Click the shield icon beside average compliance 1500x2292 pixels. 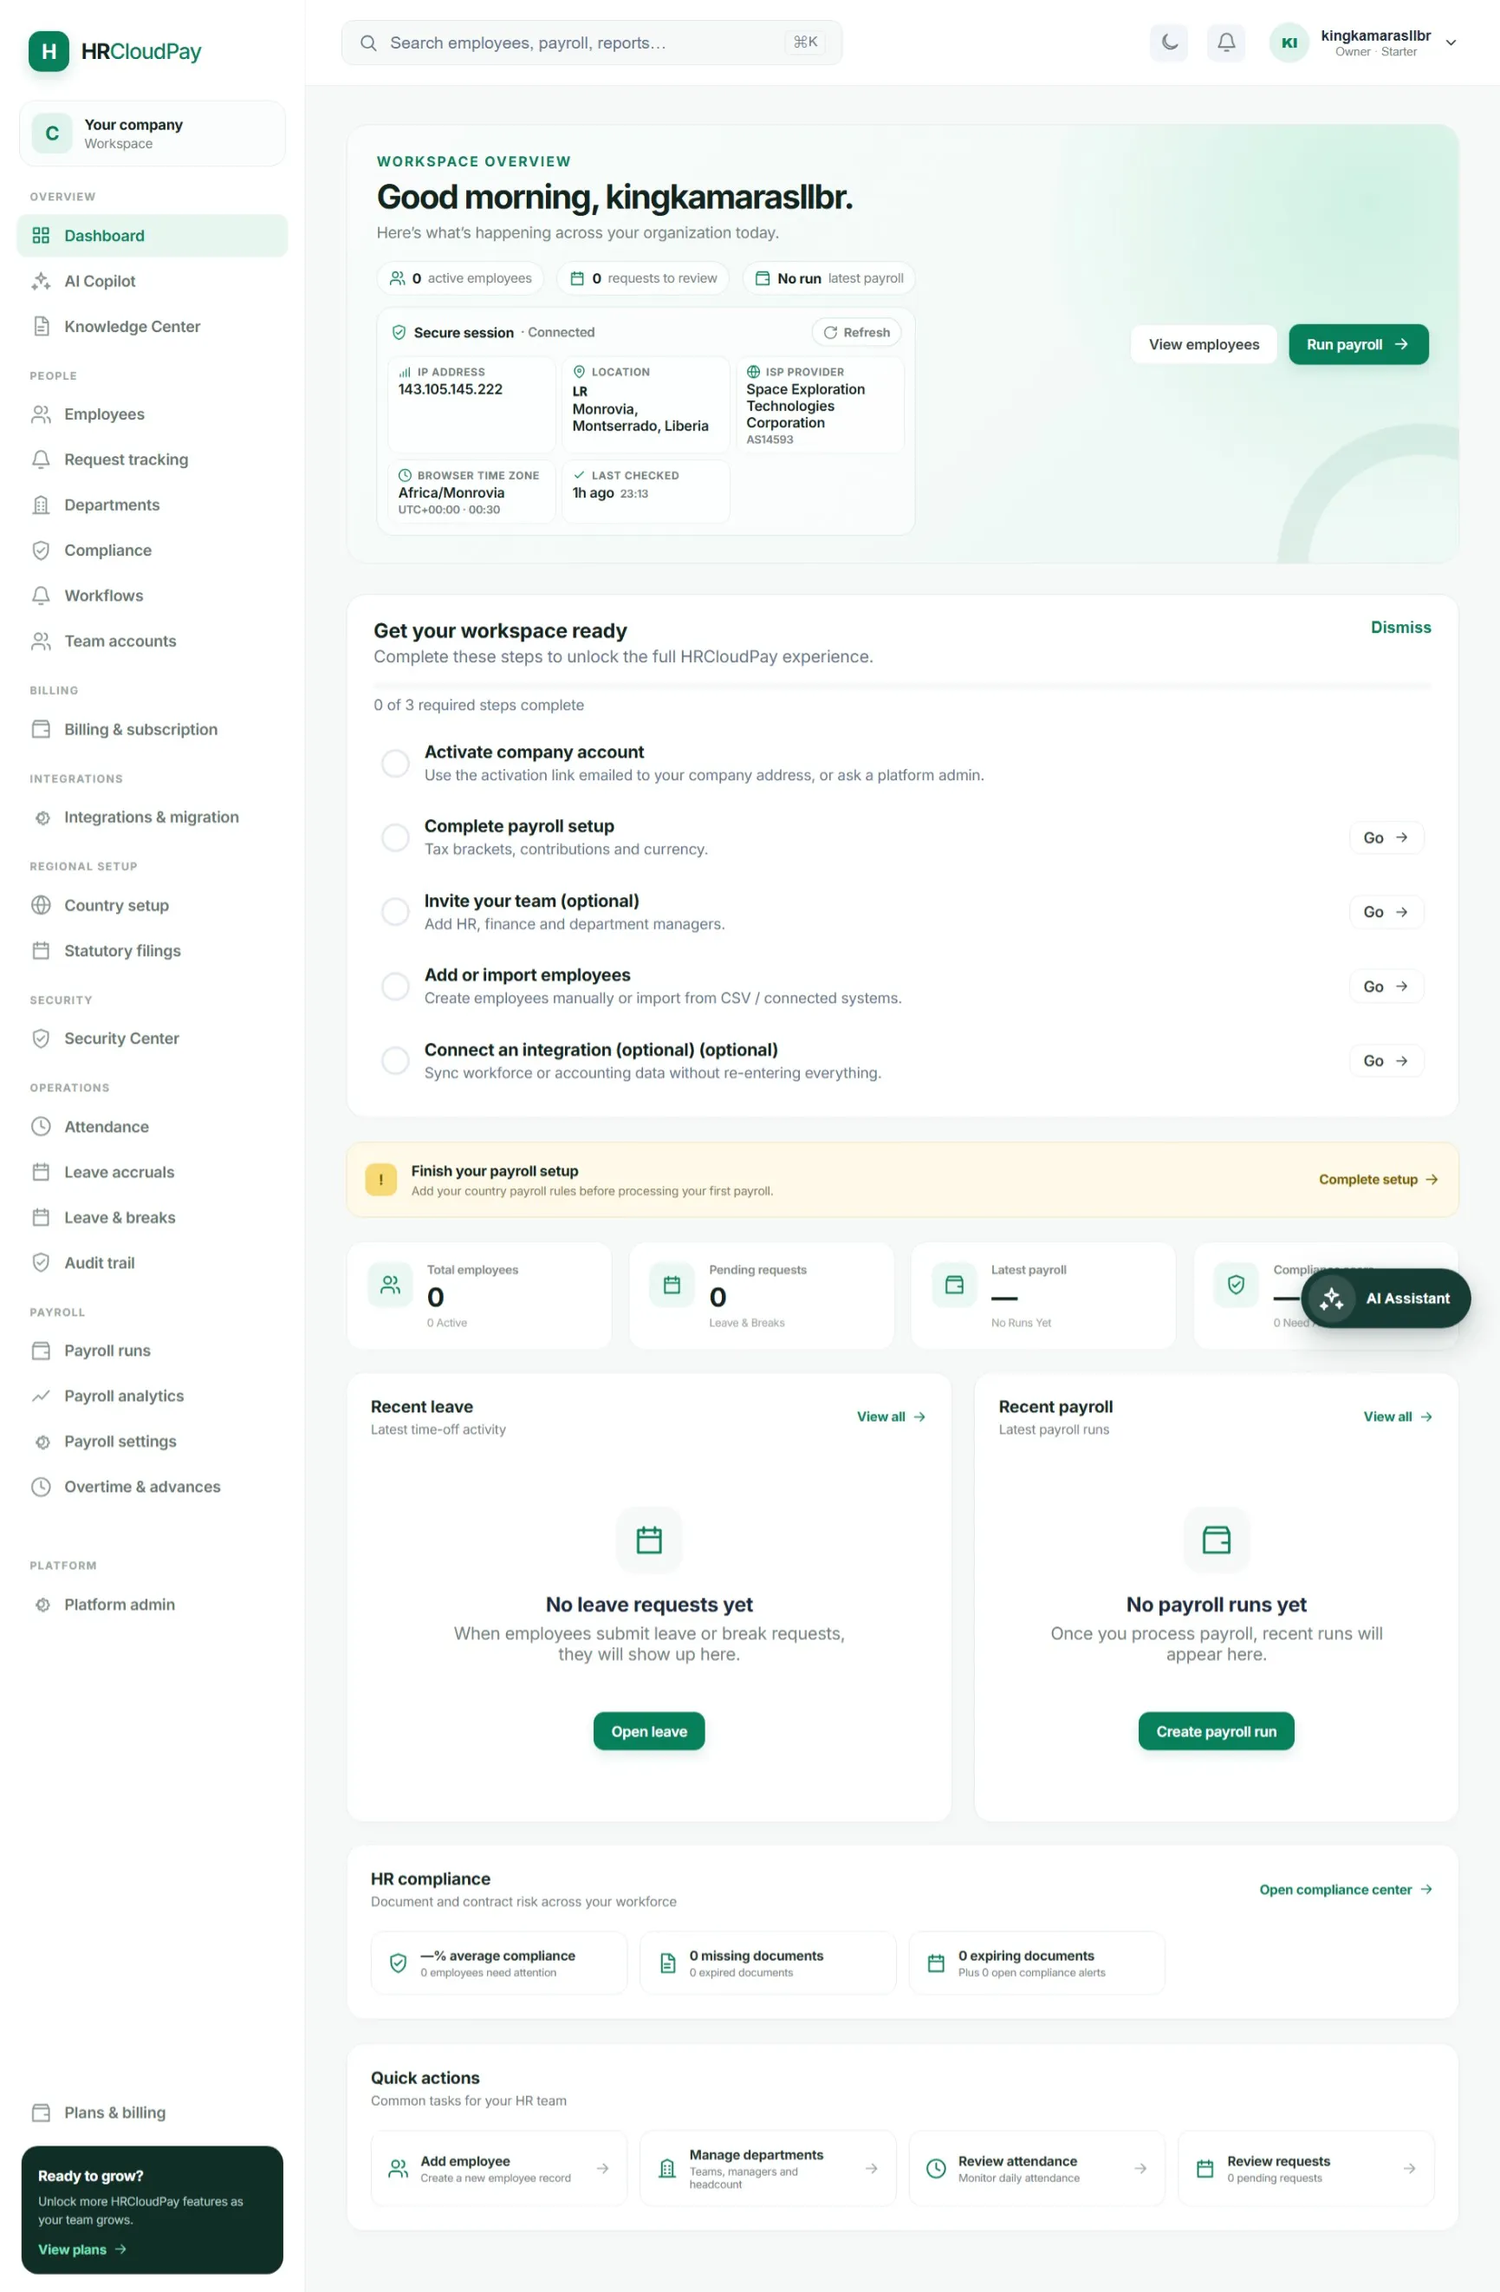[398, 1963]
